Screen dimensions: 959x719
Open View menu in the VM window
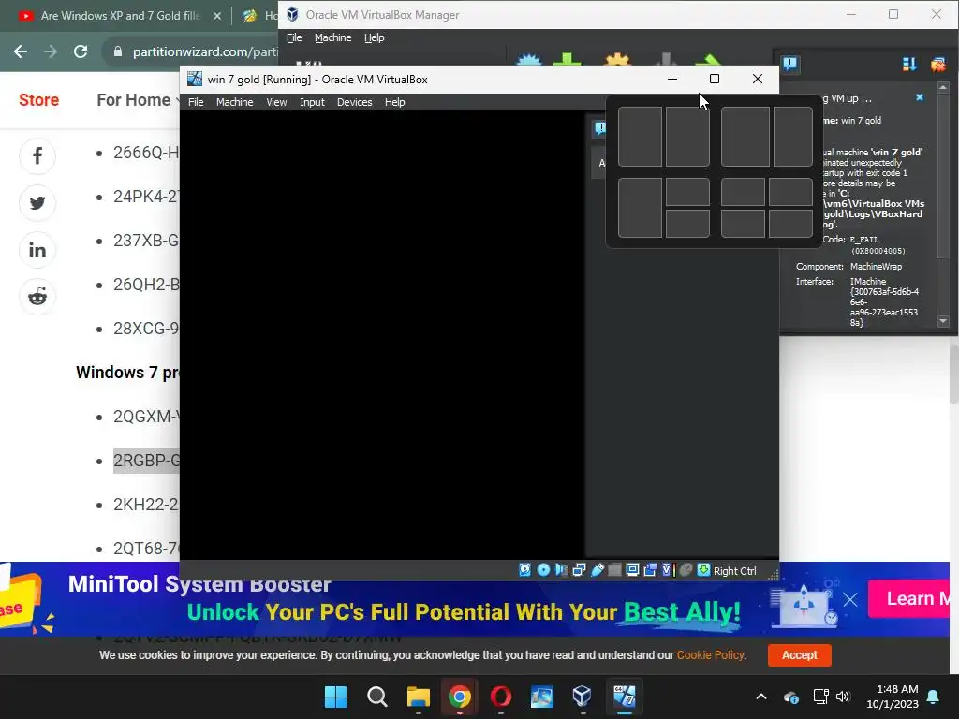(x=276, y=102)
